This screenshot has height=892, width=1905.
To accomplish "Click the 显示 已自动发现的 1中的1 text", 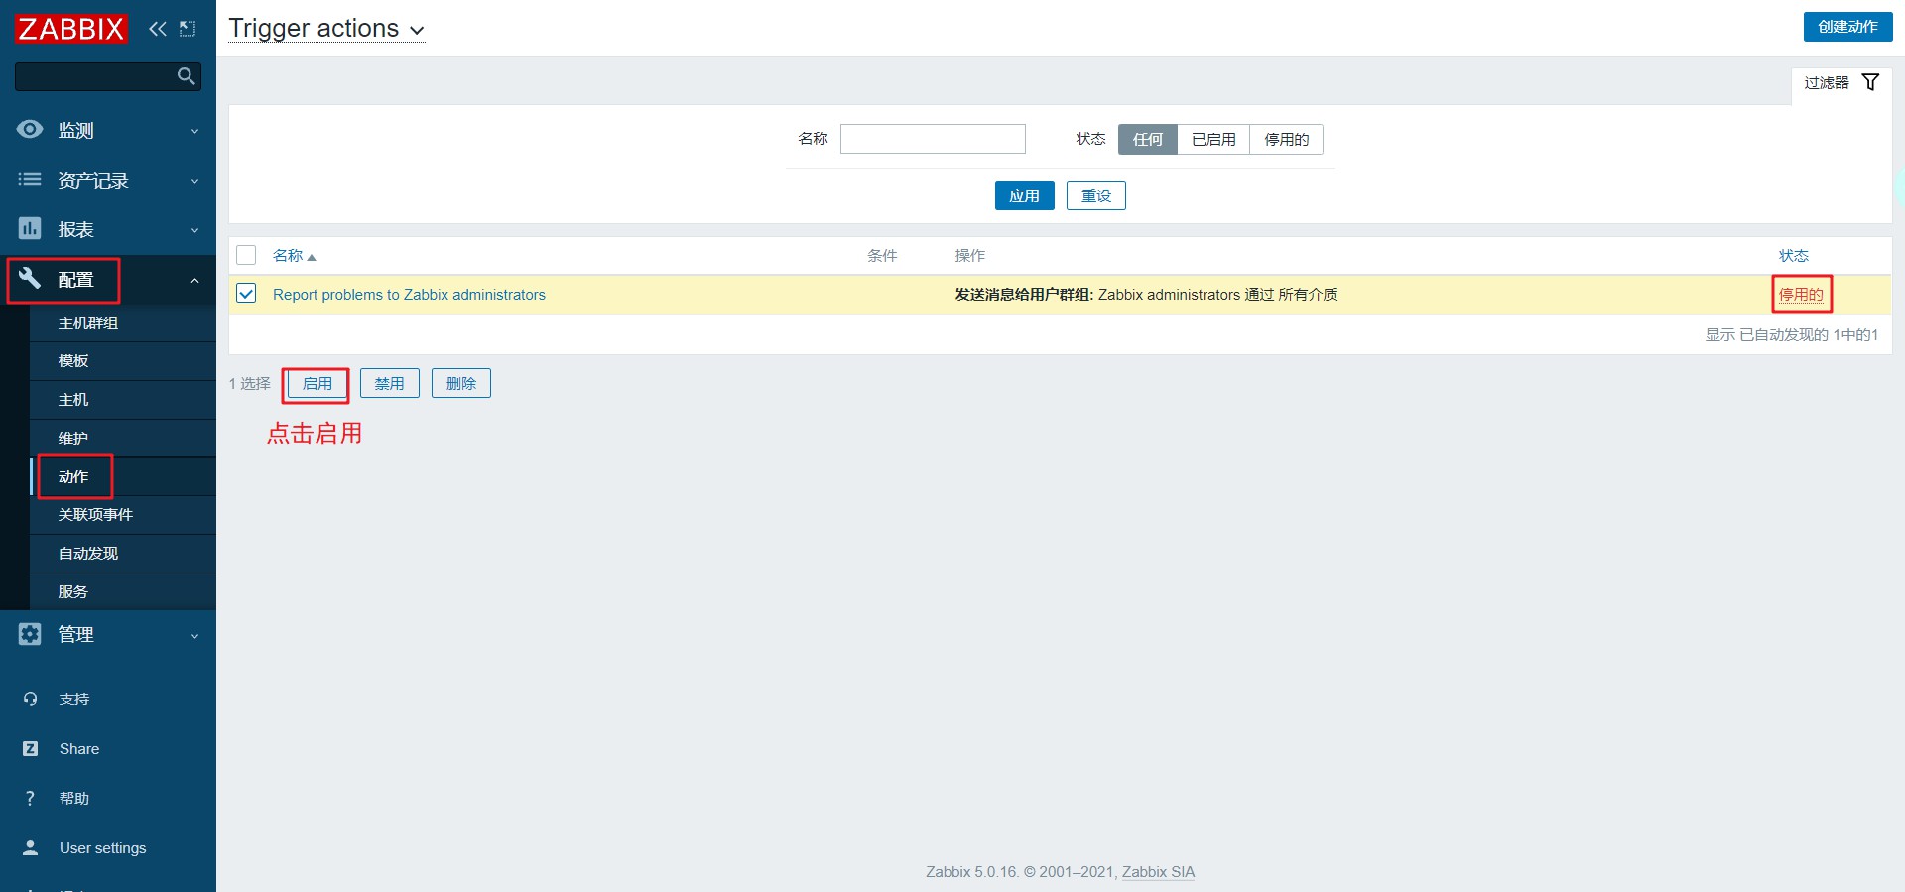I will click(1792, 335).
